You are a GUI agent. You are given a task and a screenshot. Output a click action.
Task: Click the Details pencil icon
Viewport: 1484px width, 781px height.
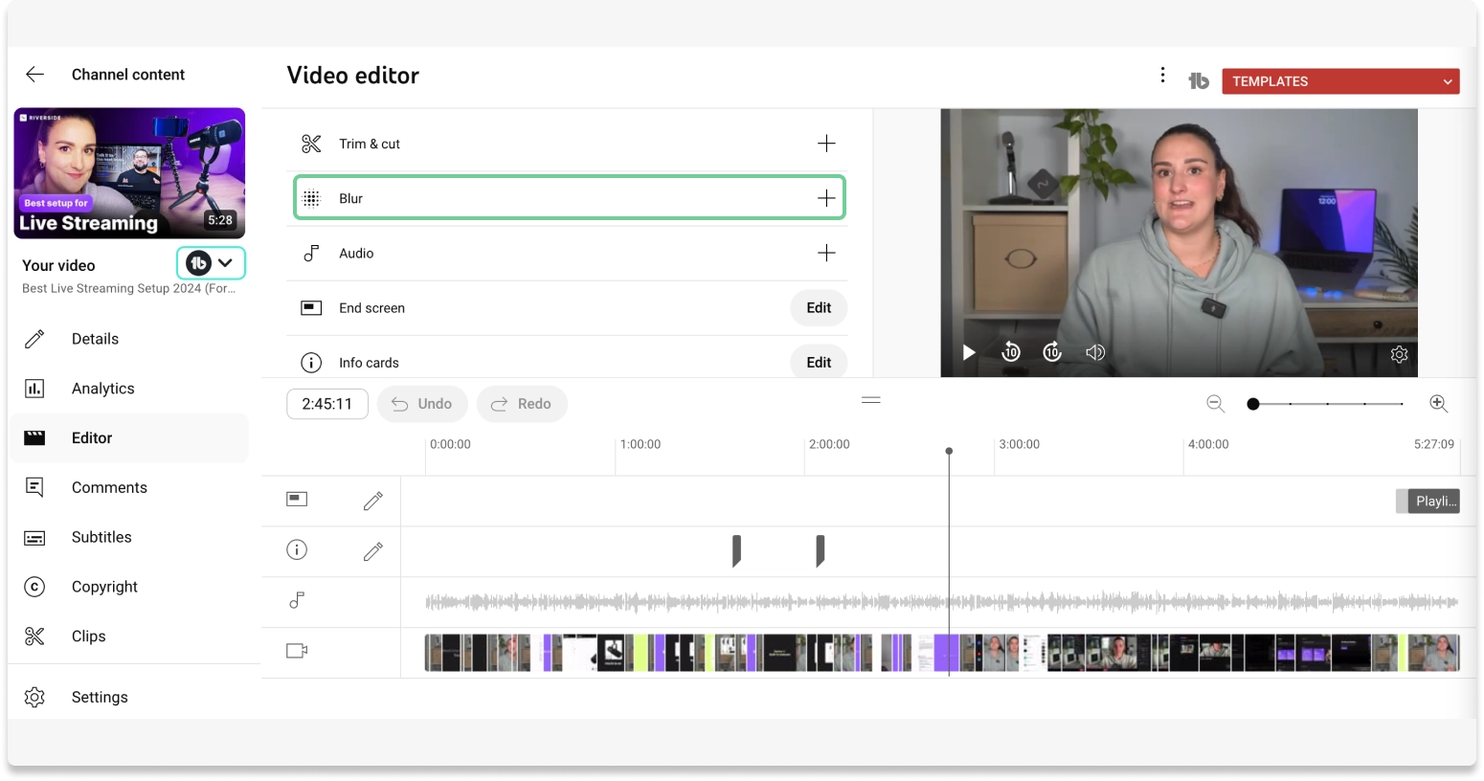pos(34,339)
